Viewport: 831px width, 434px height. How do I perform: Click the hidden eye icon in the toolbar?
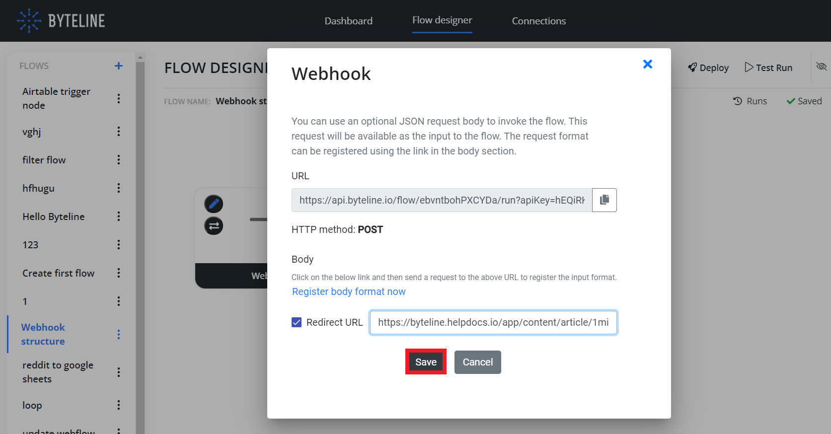pos(822,67)
